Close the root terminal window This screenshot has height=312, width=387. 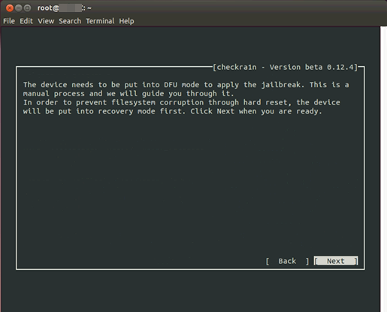click(x=10, y=8)
